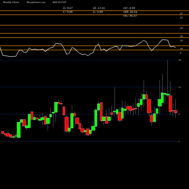The width and height of the screenshot is (189, 189).
Task: Click the 'OC: 3.98' value
Action: pos(129,8)
